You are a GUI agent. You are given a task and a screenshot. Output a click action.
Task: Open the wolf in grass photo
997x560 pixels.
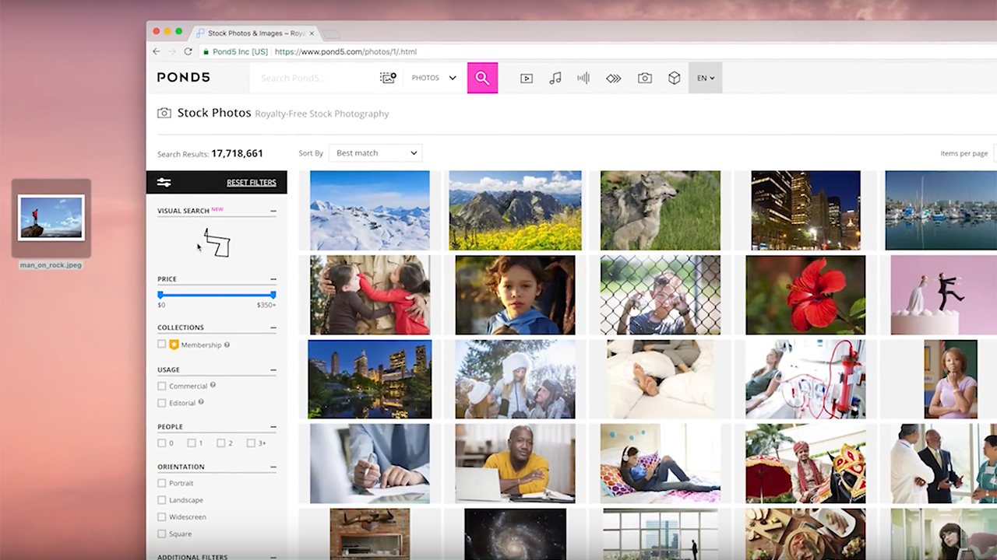tap(661, 211)
